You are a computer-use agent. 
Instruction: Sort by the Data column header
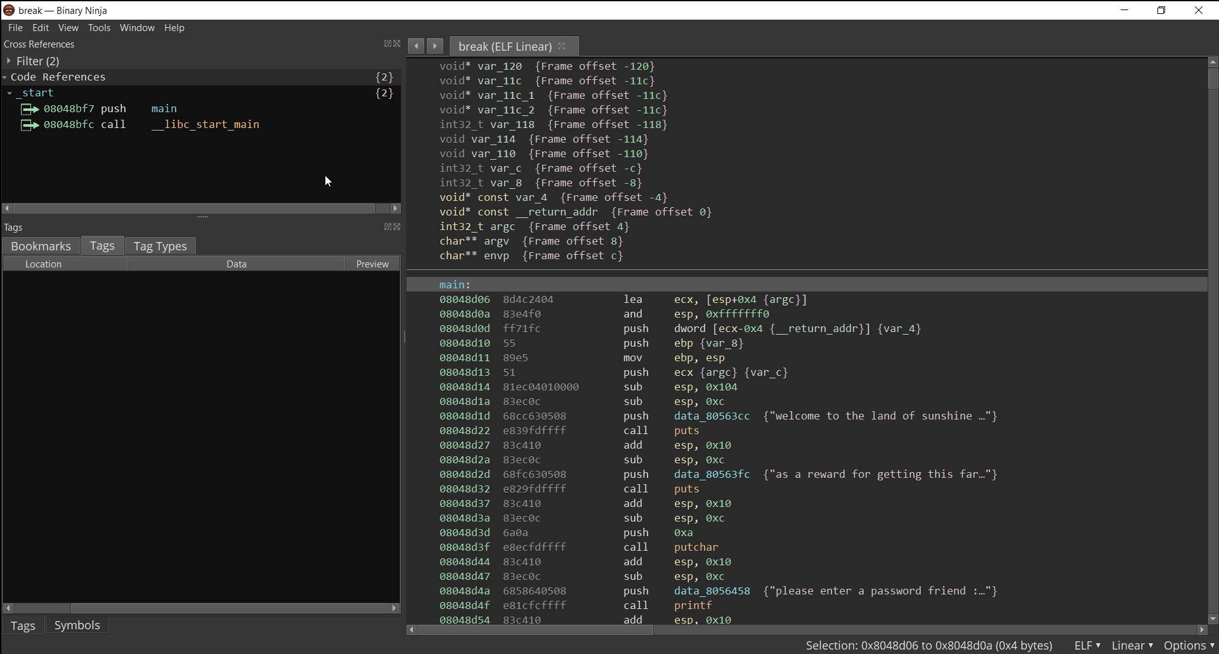[x=237, y=264]
